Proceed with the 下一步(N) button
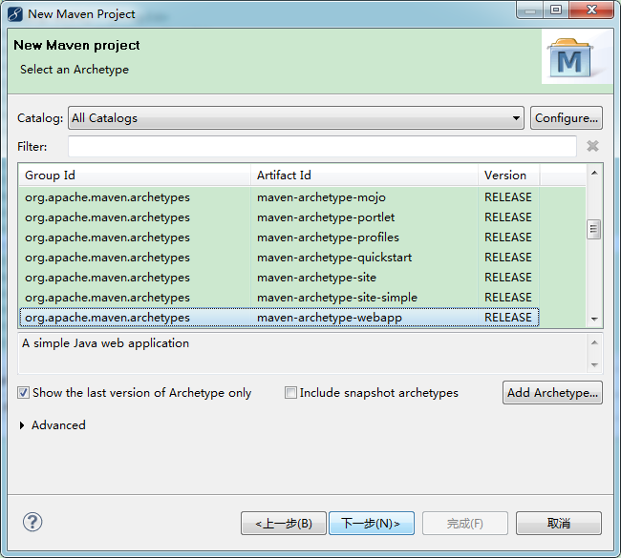621x558 pixels. (x=372, y=524)
